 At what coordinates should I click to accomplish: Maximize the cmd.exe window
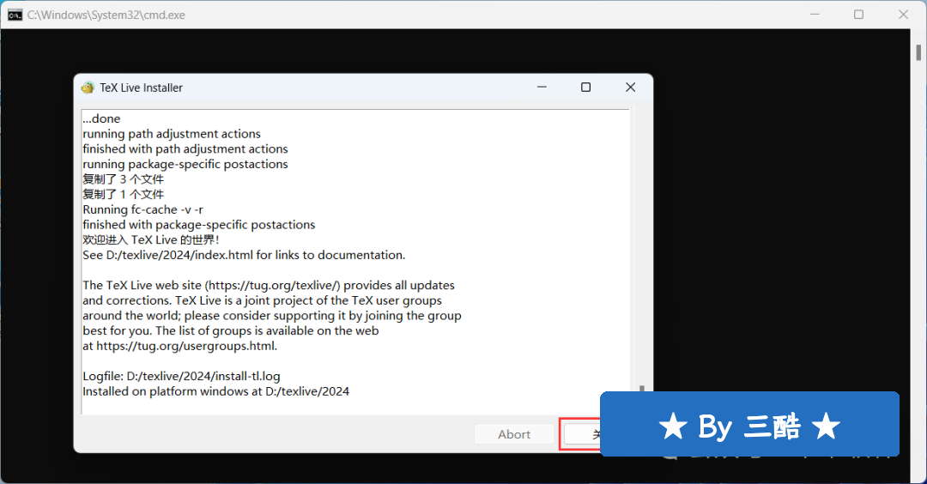(858, 15)
